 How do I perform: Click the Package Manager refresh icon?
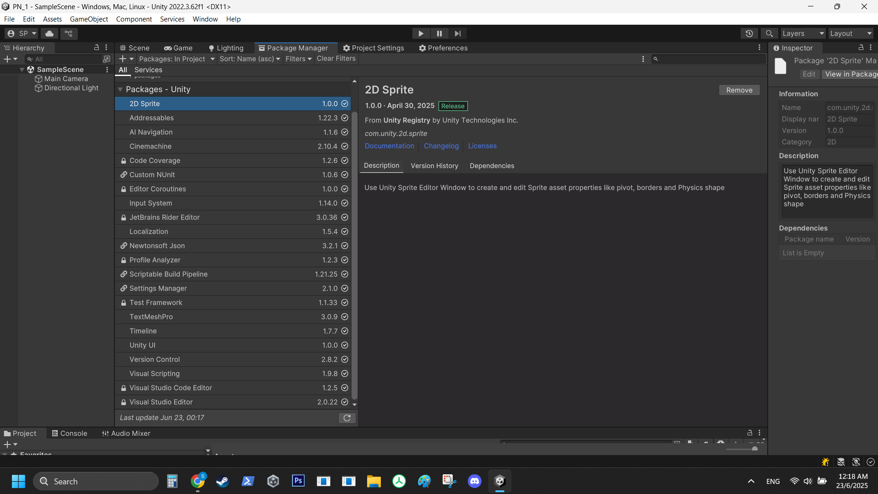(347, 418)
